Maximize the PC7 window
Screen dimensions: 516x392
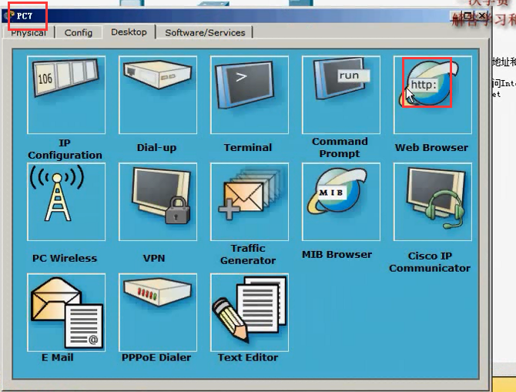tap(467, 15)
